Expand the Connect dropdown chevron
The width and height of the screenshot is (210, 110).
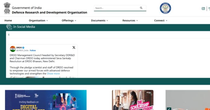pos(167,21)
